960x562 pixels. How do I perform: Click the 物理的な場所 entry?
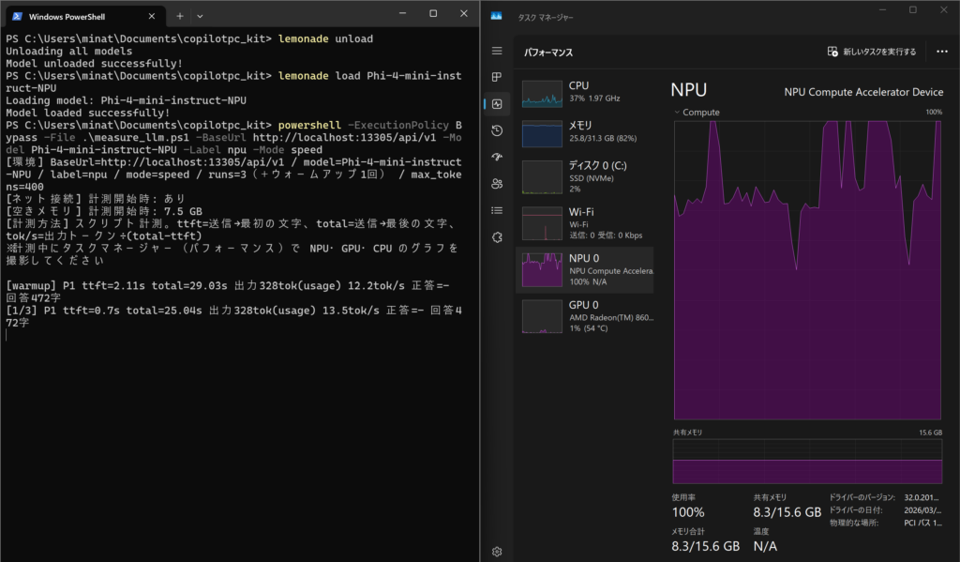(x=885, y=523)
